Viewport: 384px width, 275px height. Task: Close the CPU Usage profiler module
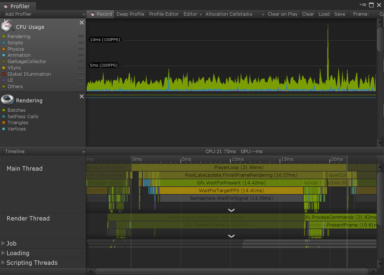82,23
